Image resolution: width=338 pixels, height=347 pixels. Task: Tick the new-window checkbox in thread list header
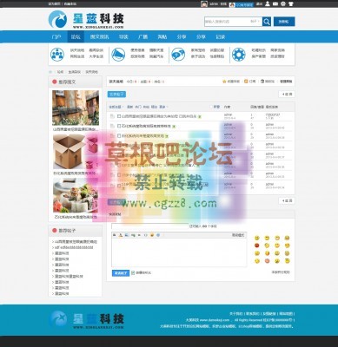coord(211,107)
